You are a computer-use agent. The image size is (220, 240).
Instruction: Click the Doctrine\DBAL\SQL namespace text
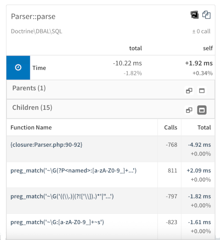click(36, 31)
